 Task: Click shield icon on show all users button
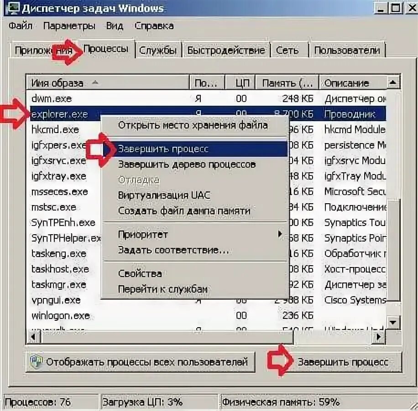point(36,362)
